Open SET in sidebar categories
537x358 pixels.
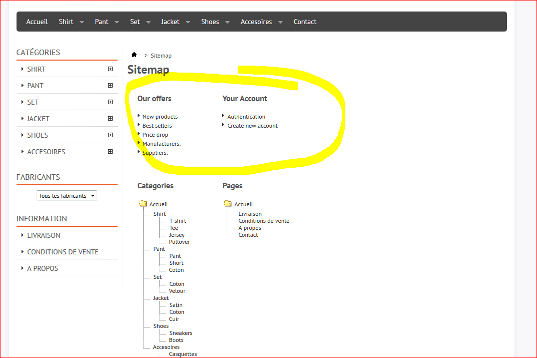(x=33, y=102)
